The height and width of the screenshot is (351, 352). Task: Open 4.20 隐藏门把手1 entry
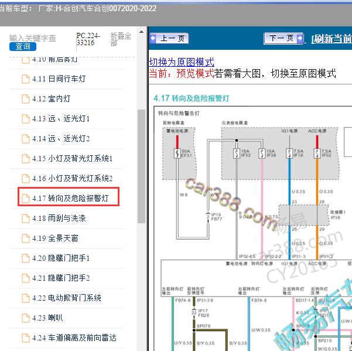tap(61, 258)
